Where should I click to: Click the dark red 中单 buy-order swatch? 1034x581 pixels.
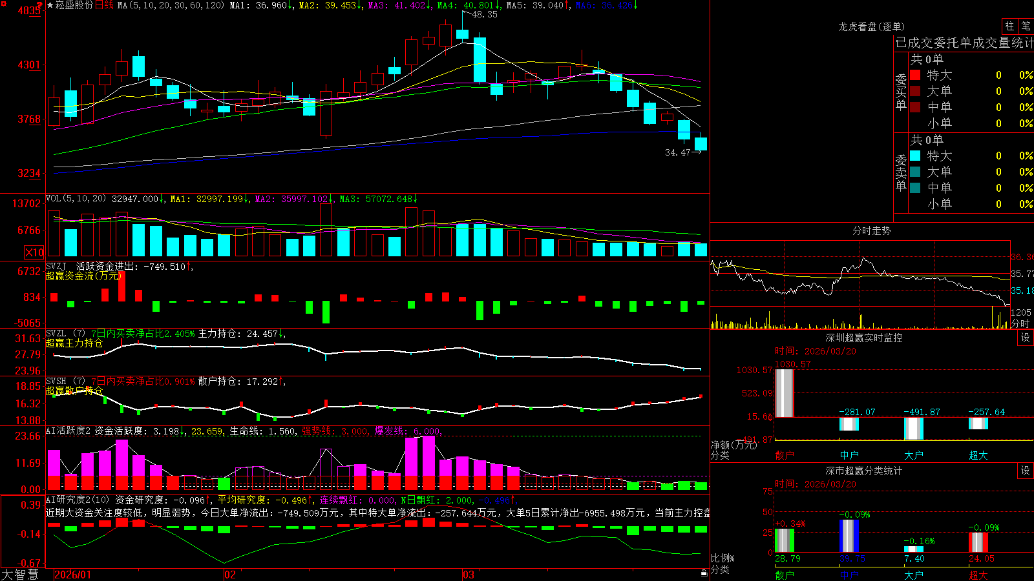point(915,107)
